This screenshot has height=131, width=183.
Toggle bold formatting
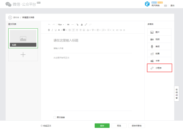[49, 30]
